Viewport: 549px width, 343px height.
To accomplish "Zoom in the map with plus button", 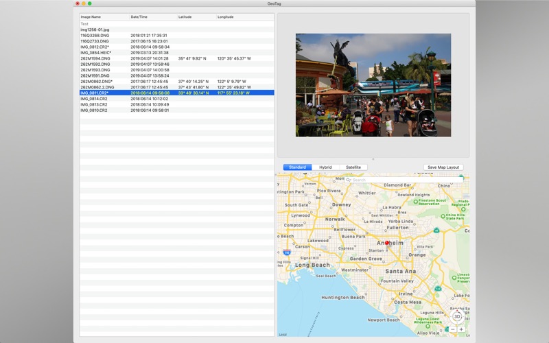I will [x=462, y=329].
